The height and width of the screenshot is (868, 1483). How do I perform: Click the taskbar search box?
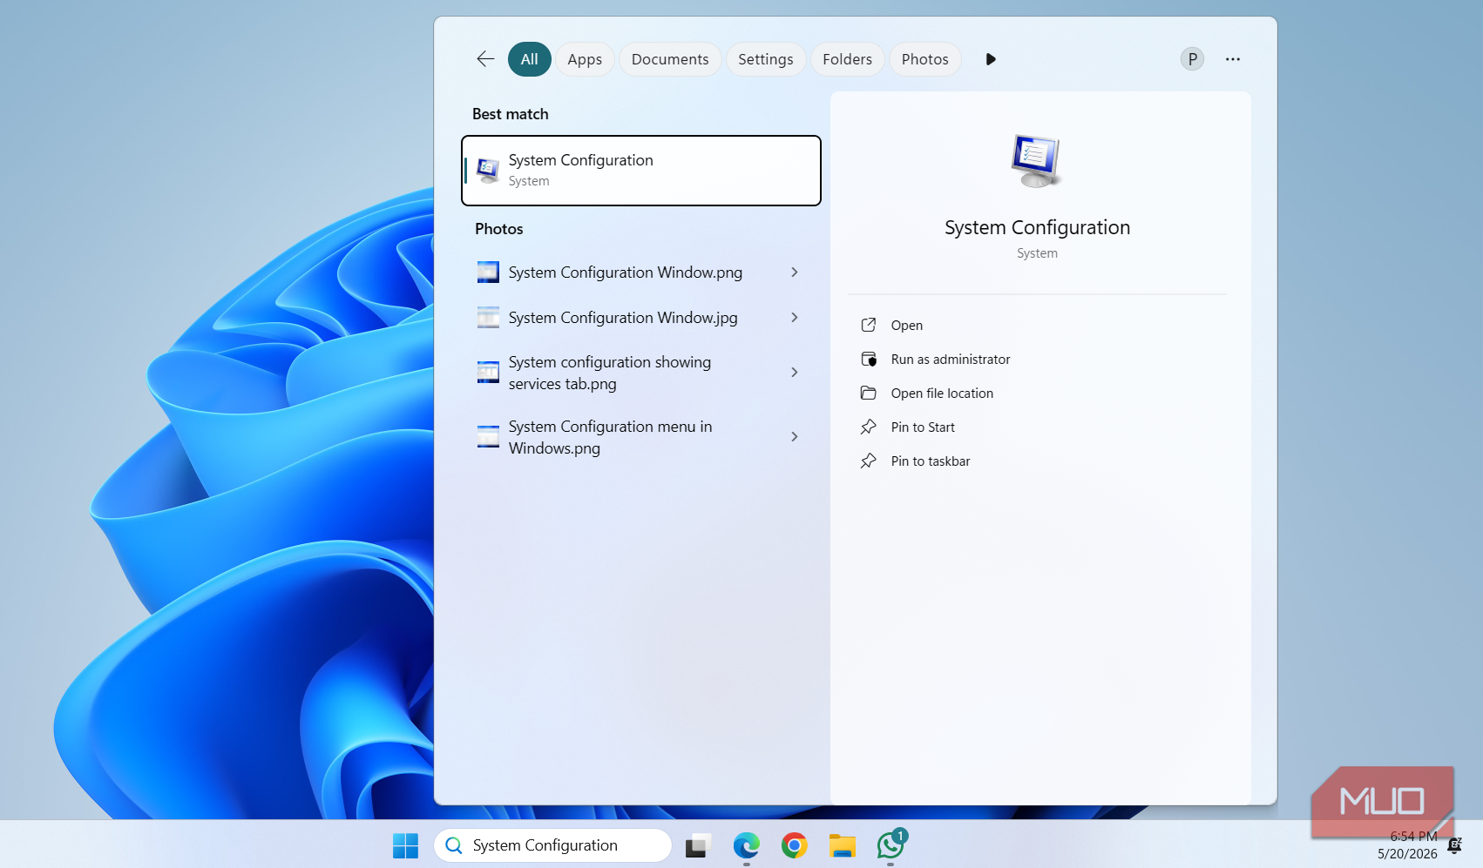tap(552, 845)
